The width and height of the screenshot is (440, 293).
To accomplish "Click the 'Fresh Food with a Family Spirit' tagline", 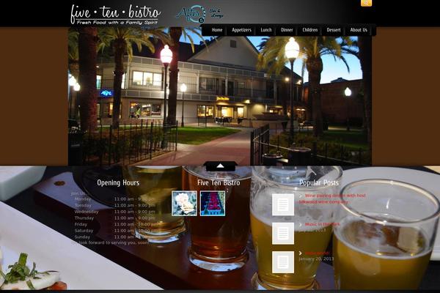I will 117,23.
